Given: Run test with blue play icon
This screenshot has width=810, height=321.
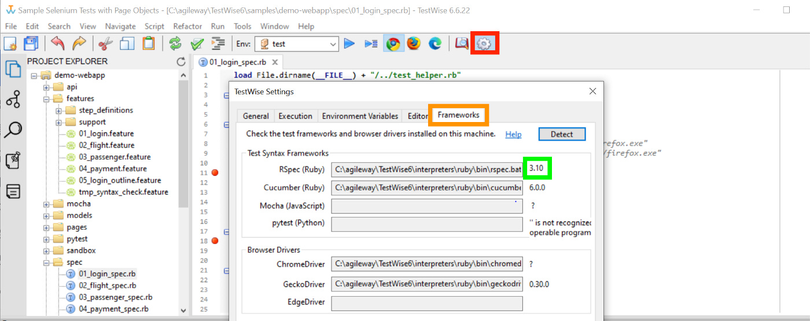Looking at the screenshot, I should (349, 43).
